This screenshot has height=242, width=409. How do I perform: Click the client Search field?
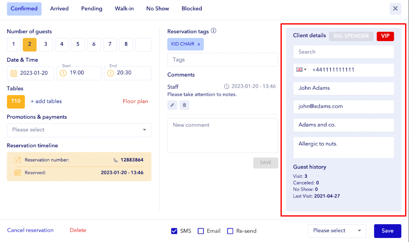[343, 52]
